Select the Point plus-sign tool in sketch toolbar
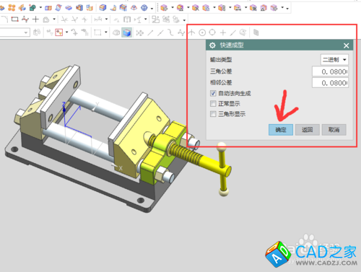The width and height of the screenshot is (361, 272). (35, 19)
